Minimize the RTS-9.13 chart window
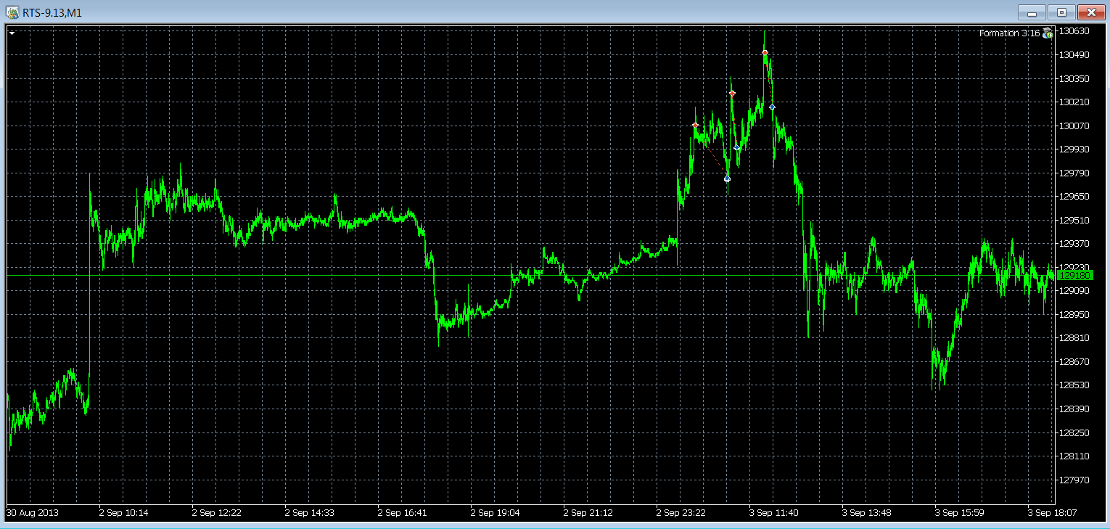This screenshot has height=529, width=1110. [1032, 12]
